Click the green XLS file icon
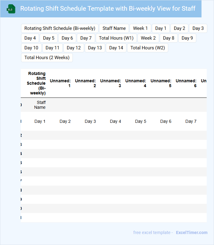The width and height of the screenshot is (214, 245). tap(11, 9)
